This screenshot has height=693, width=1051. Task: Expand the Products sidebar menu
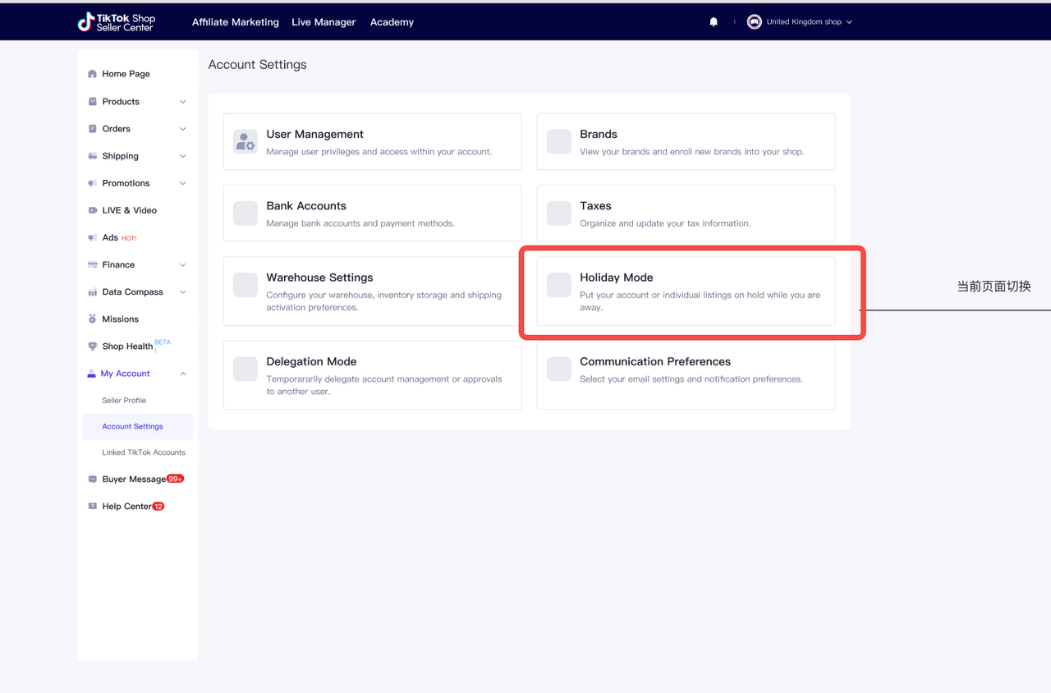182,102
